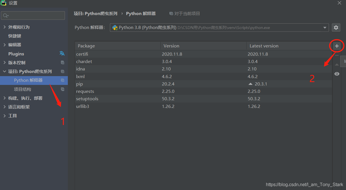The width and height of the screenshot is (346, 190).
Task: Click version 2.25.0 in requests Version column
Action: (x=168, y=91)
